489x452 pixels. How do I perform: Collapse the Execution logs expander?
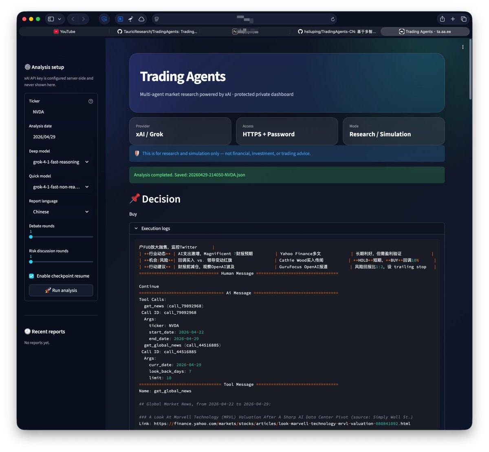click(x=287, y=228)
